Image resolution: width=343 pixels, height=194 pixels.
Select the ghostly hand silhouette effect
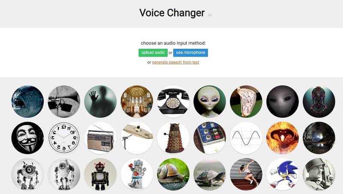[x=100, y=101]
